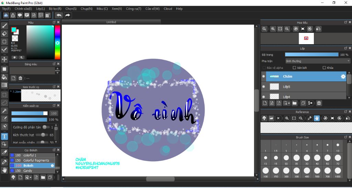Click the cyan foreground color swatch
Screen dimensions: 352x188
(x=14, y=29)
